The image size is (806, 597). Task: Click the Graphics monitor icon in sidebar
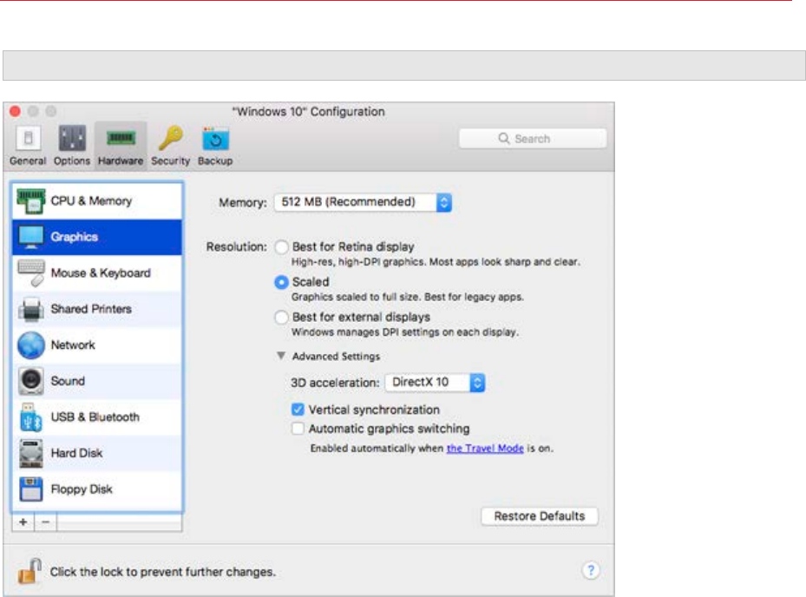(31, 237)
